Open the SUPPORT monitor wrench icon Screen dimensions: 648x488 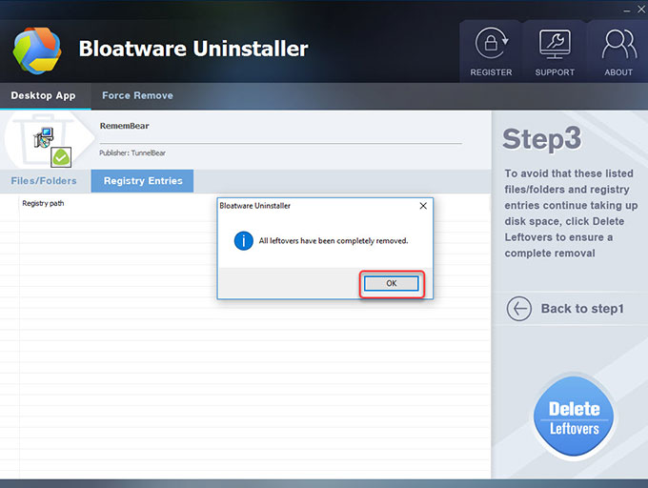(x=555, y=44)
